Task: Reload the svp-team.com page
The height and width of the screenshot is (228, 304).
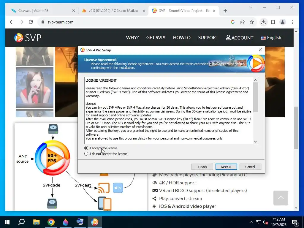Action: click(x=31, y=22)
